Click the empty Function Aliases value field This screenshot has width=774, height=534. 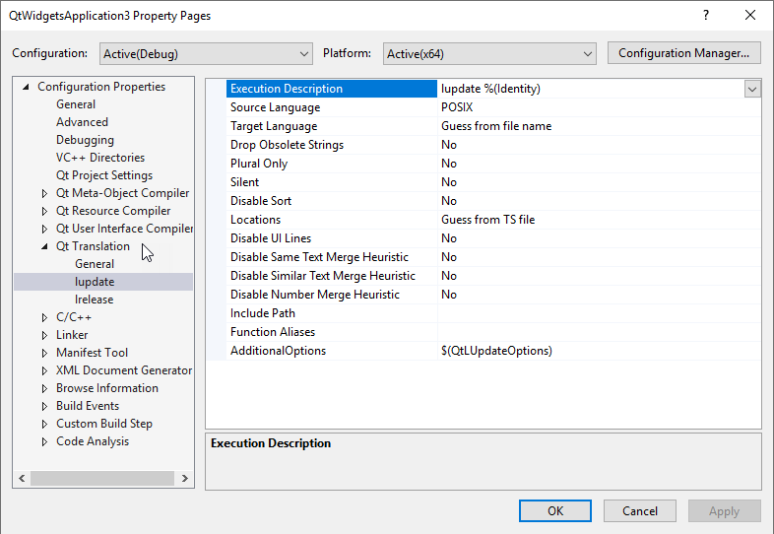point(599,332)
